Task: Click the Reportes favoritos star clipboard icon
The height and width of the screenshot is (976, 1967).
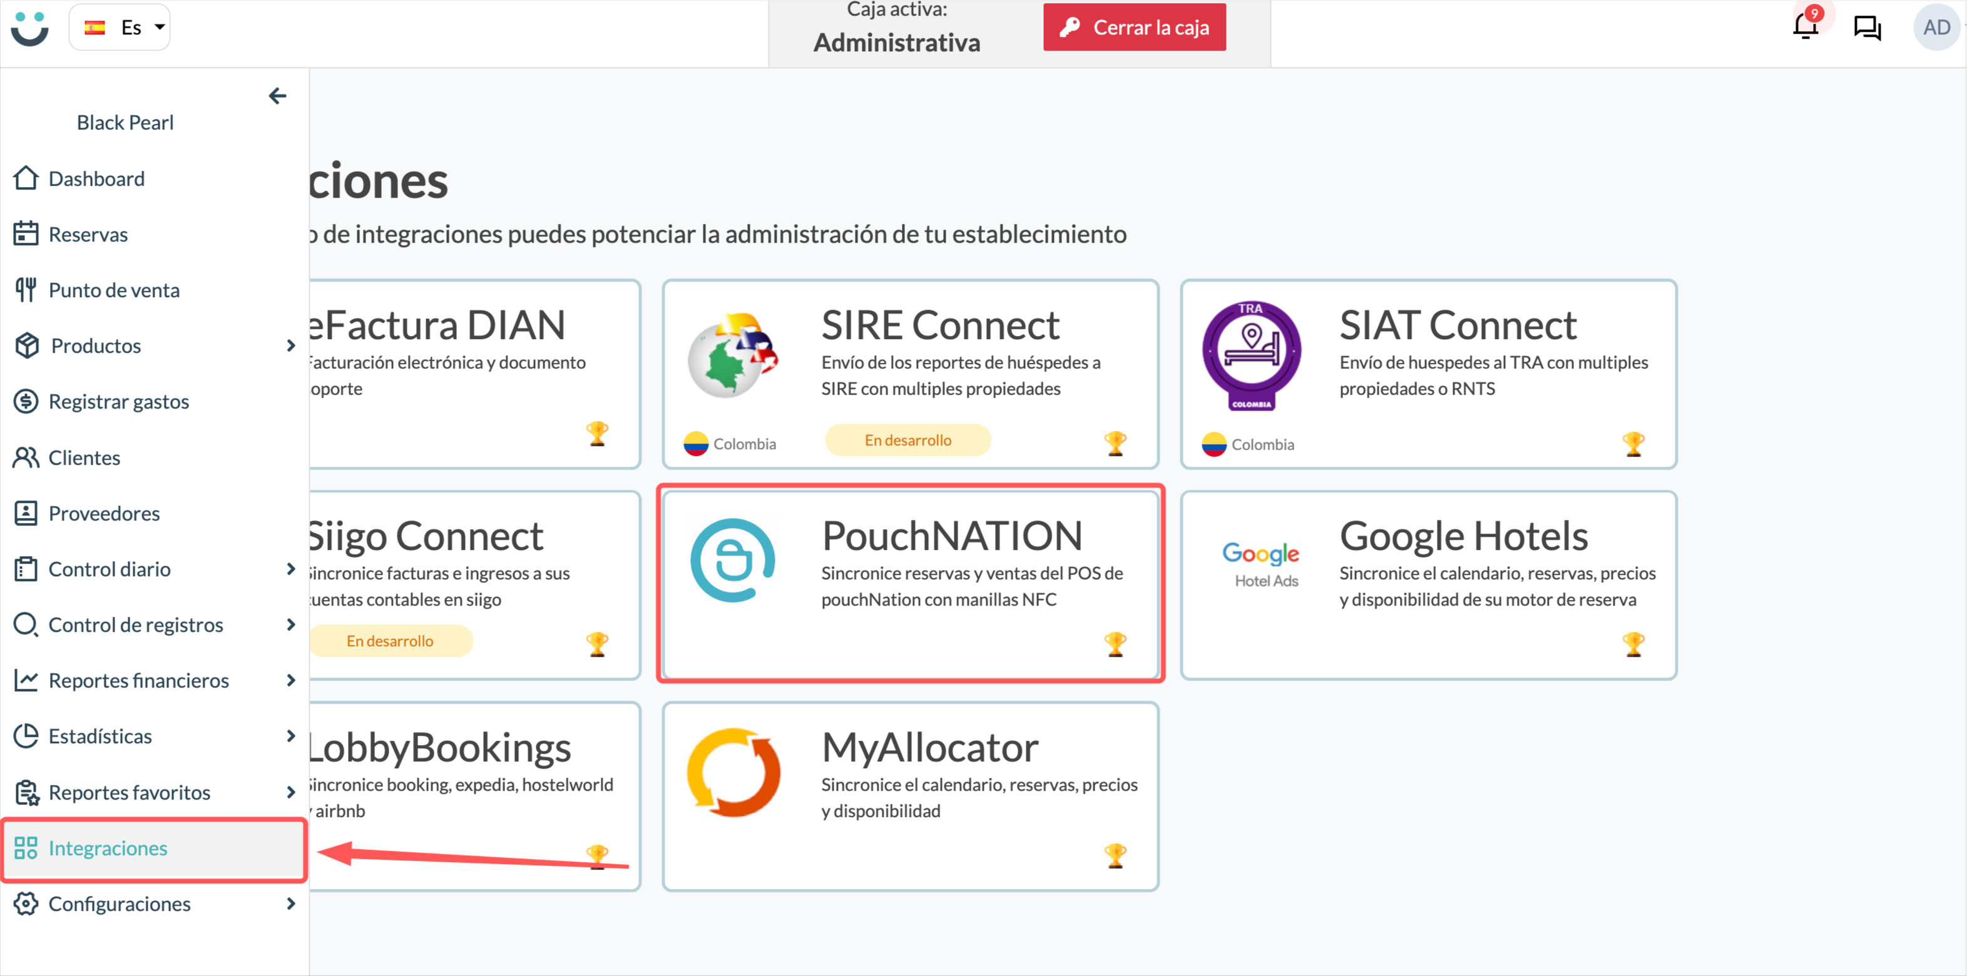Action: [x=27, y=793]
